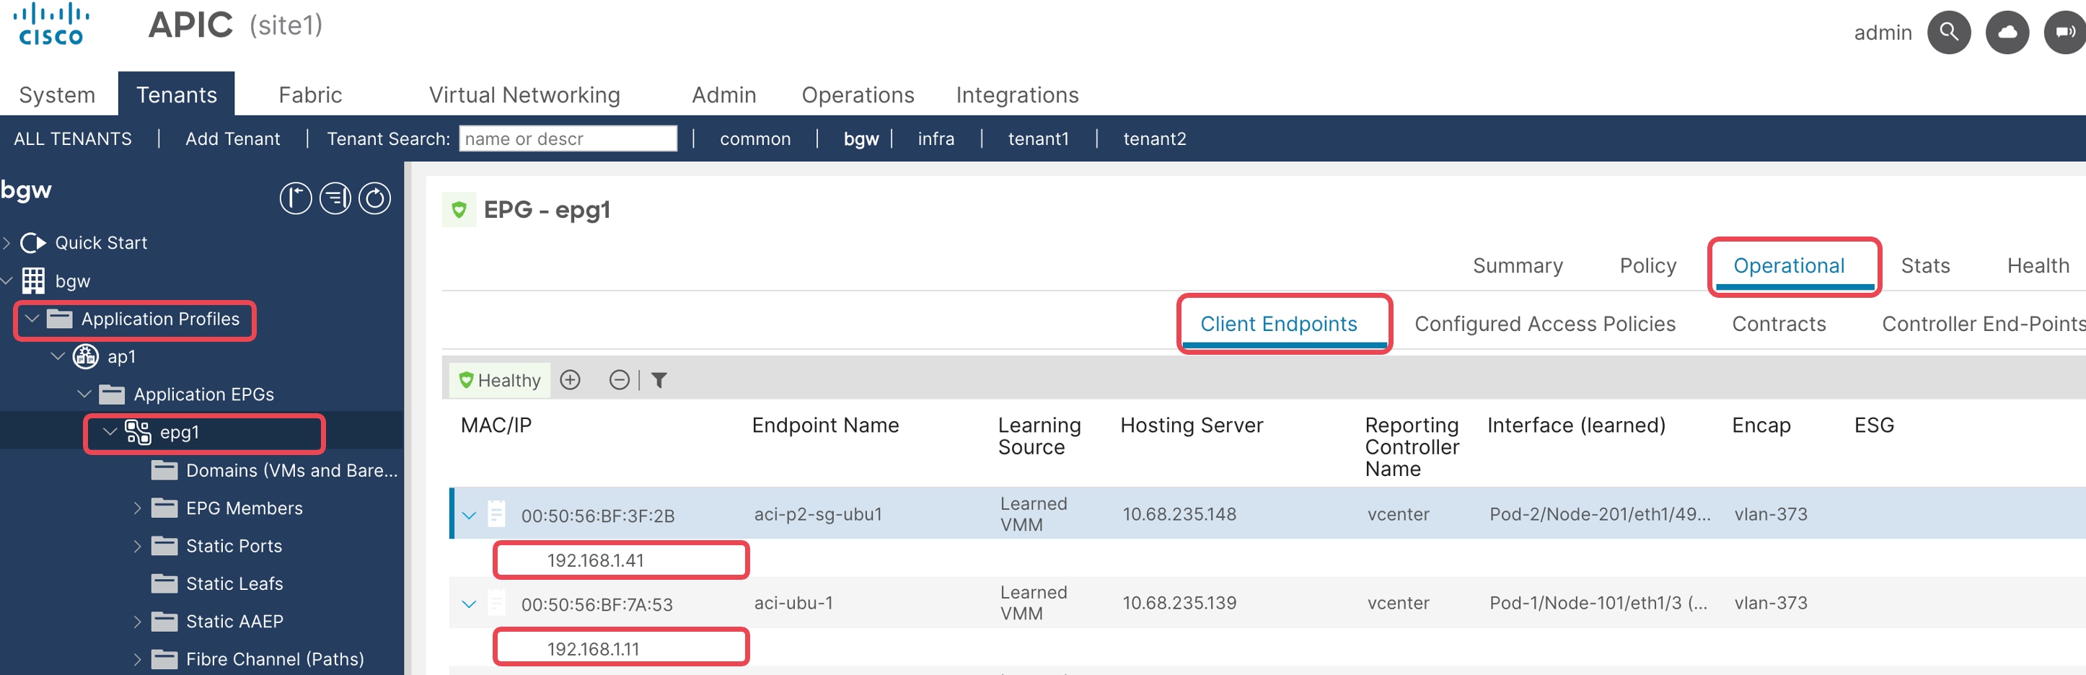Open the Integrations menu
This screenshot has width=2086, height=675.
(1017, 94)
